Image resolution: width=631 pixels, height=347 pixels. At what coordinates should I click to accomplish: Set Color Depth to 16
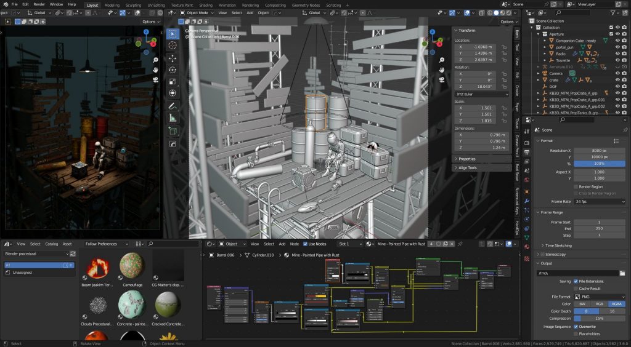[613, 311]
